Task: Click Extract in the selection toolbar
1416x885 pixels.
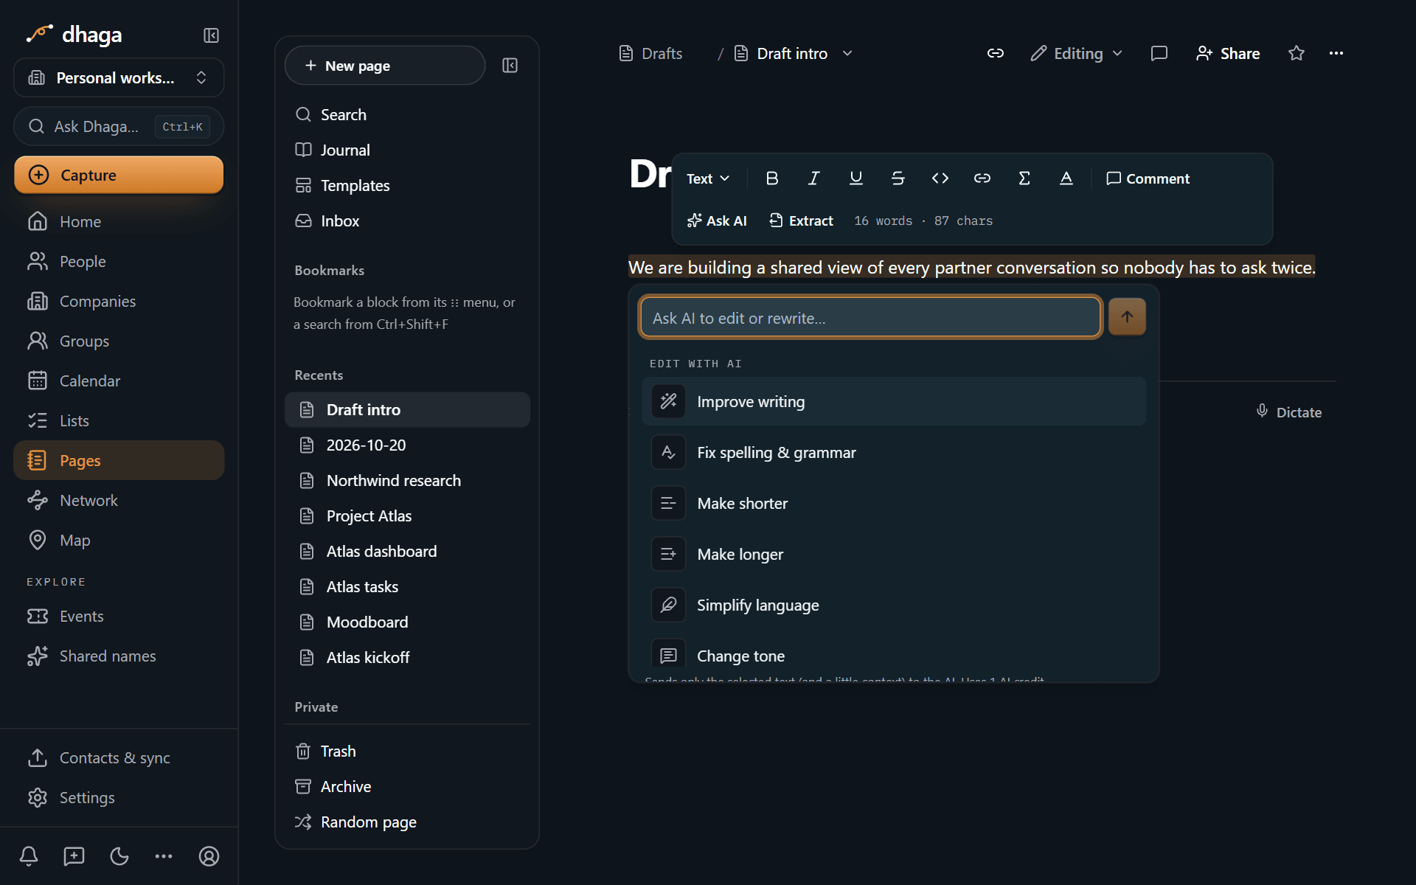Action: 801,221
